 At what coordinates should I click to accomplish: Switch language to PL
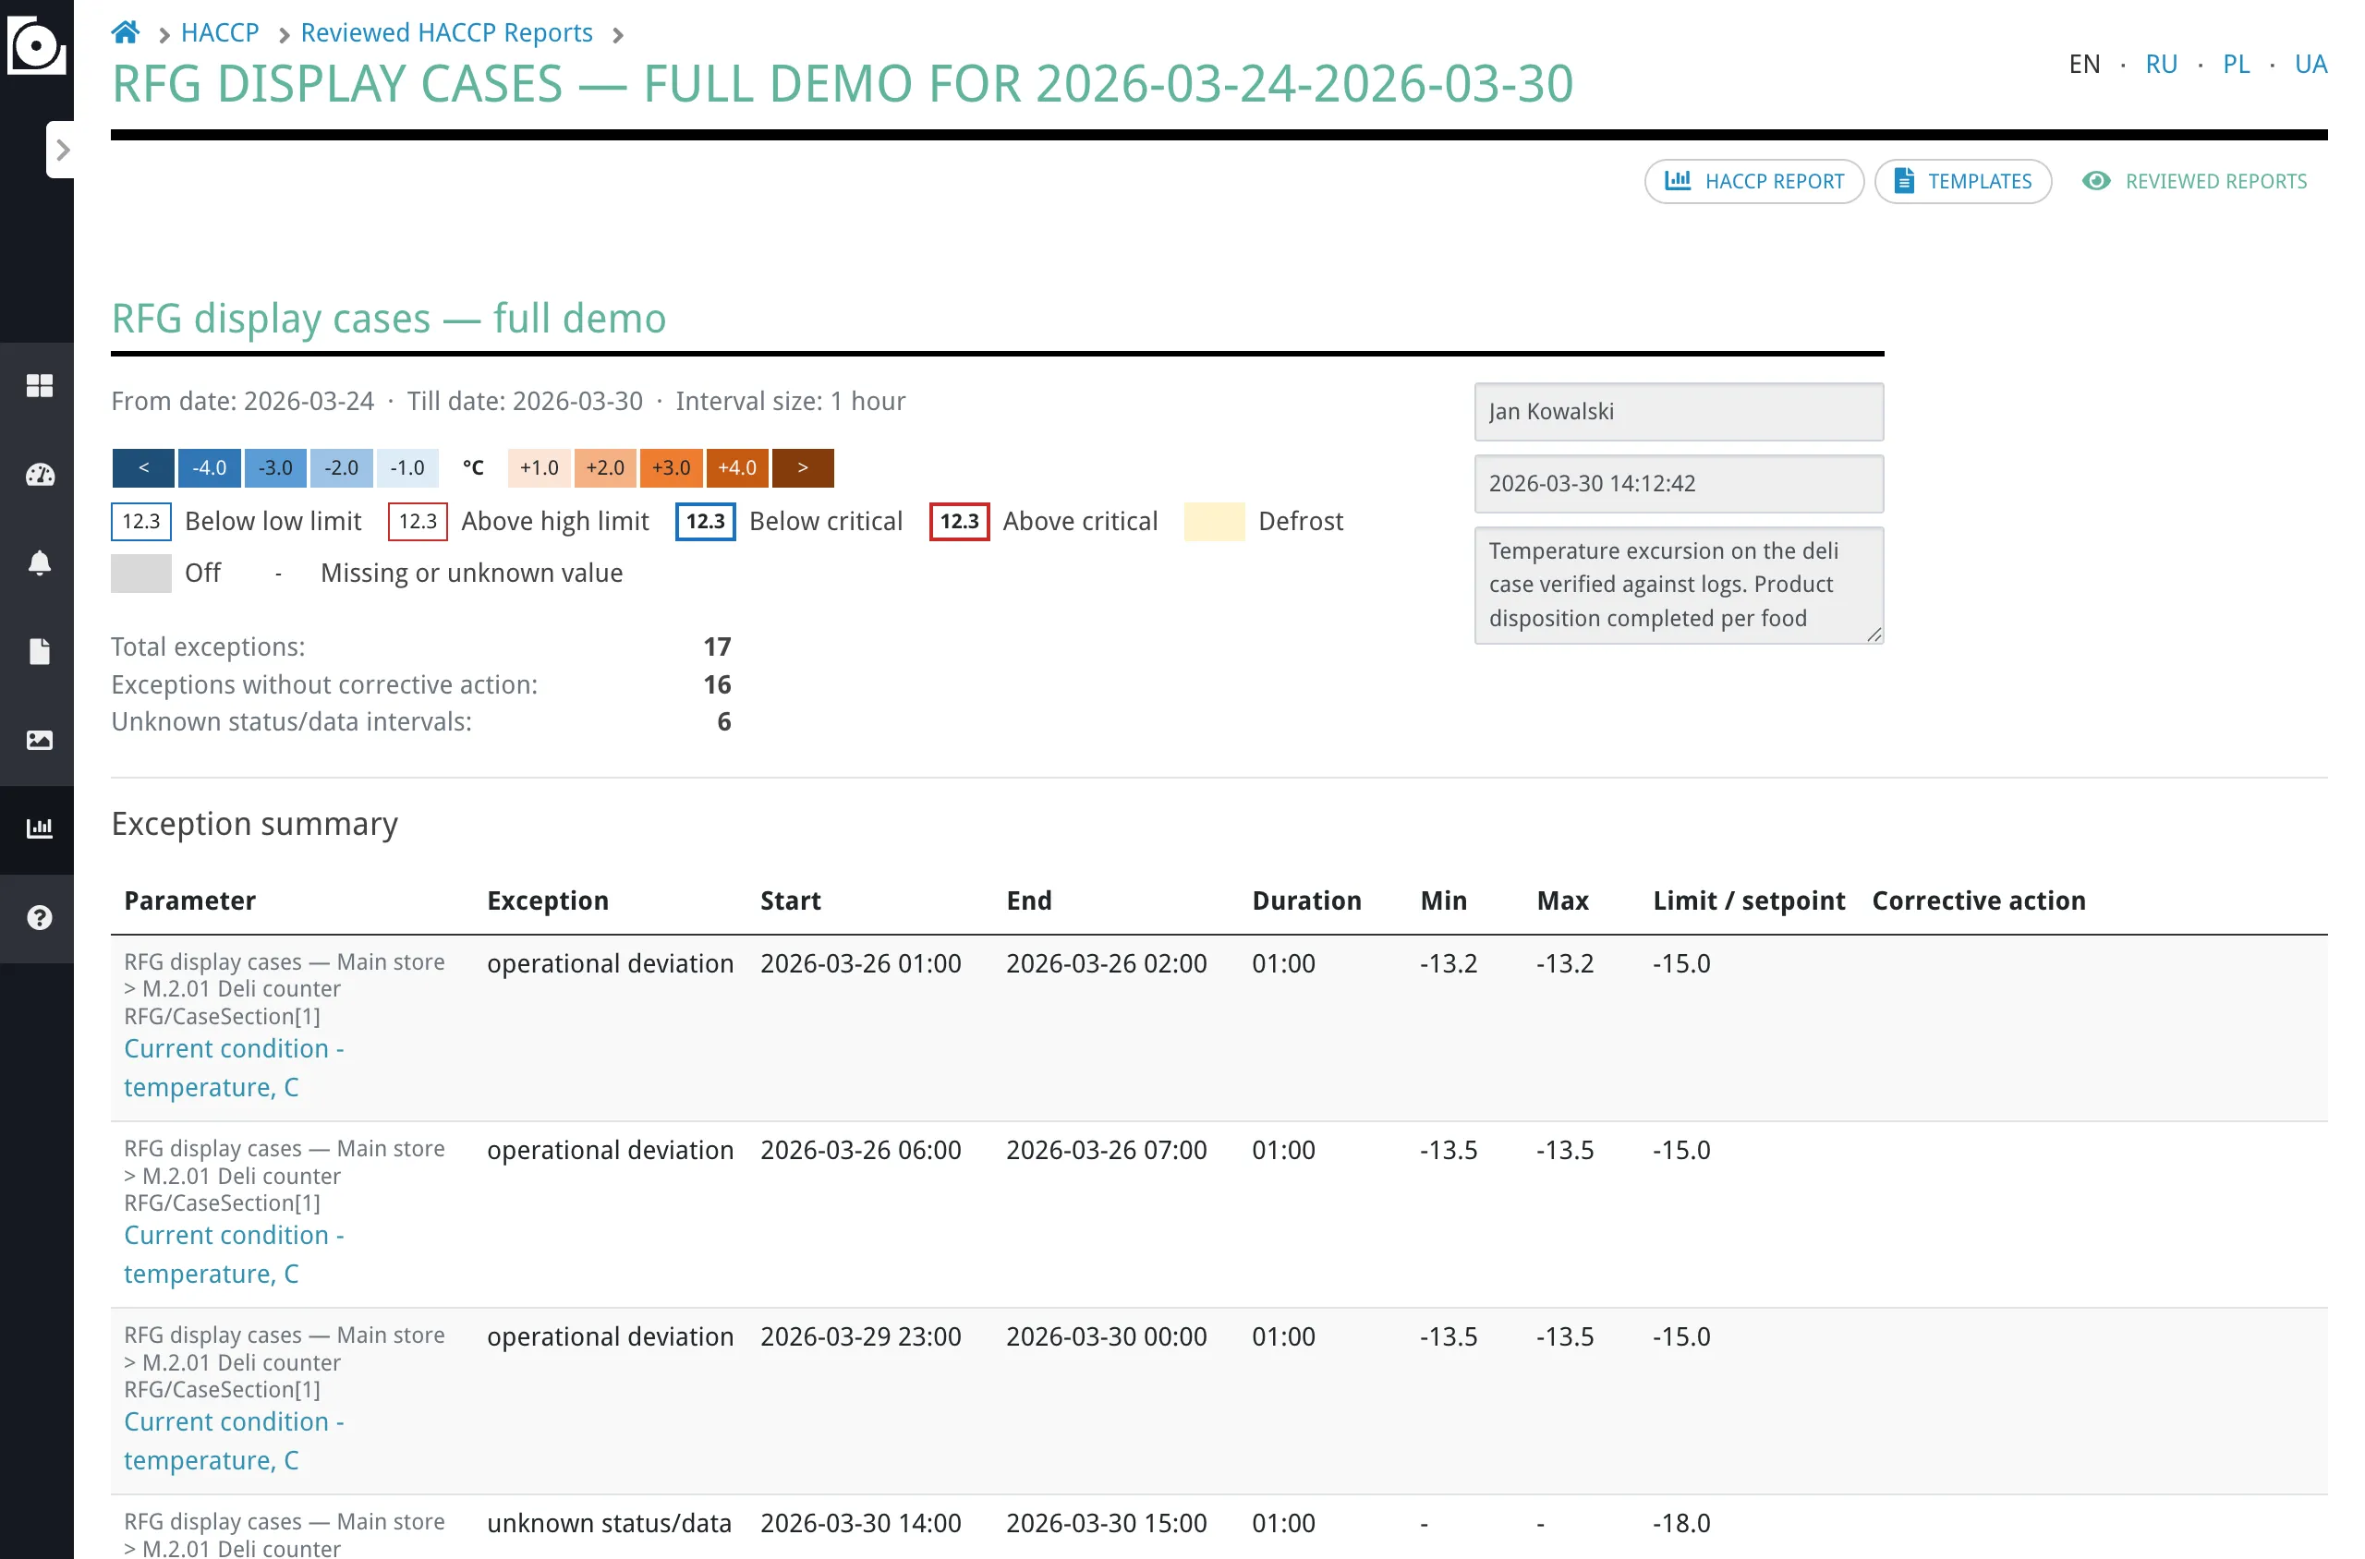click(2236, 65)
